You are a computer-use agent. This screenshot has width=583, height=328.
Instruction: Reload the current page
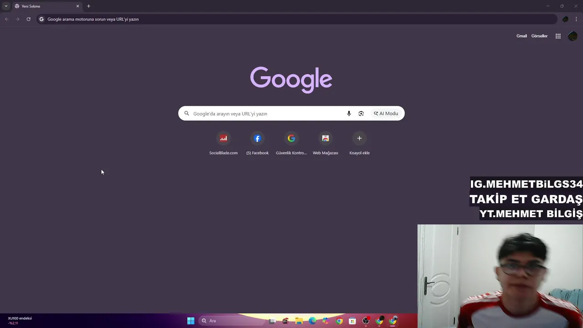tap(28, 19)
